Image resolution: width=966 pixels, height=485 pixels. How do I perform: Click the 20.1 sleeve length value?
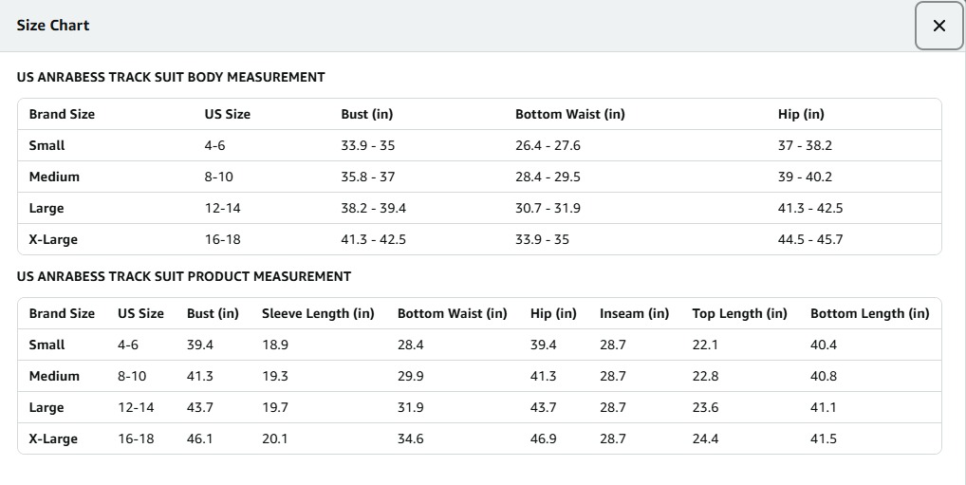(274, 438)
